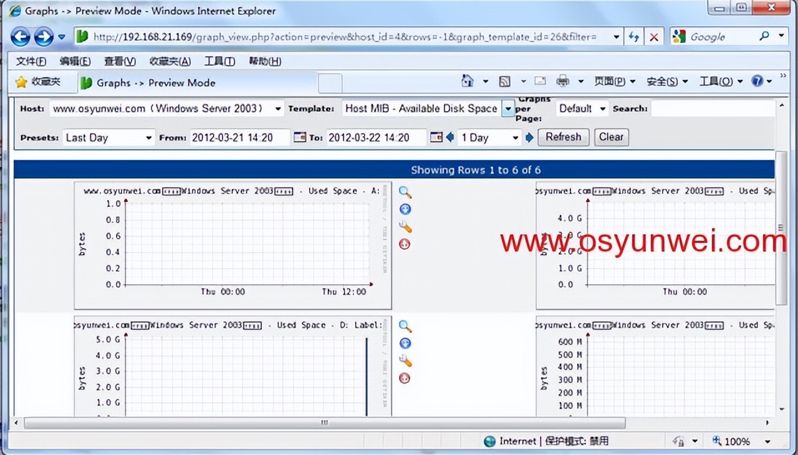This screenshot has width=798, height=455.
Task: Click the zoom magnifier beside the Used Space A: graph
Action: pos(405,192)
